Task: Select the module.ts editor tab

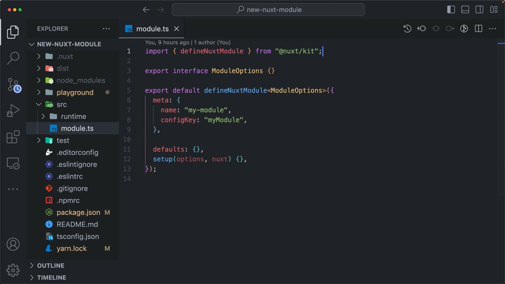Action: click(151, 29)
